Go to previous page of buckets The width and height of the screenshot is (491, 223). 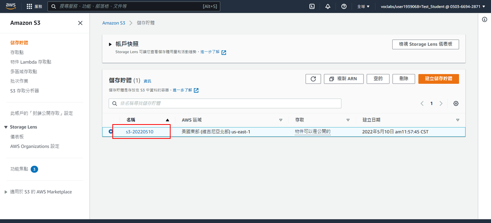[422, 103]
